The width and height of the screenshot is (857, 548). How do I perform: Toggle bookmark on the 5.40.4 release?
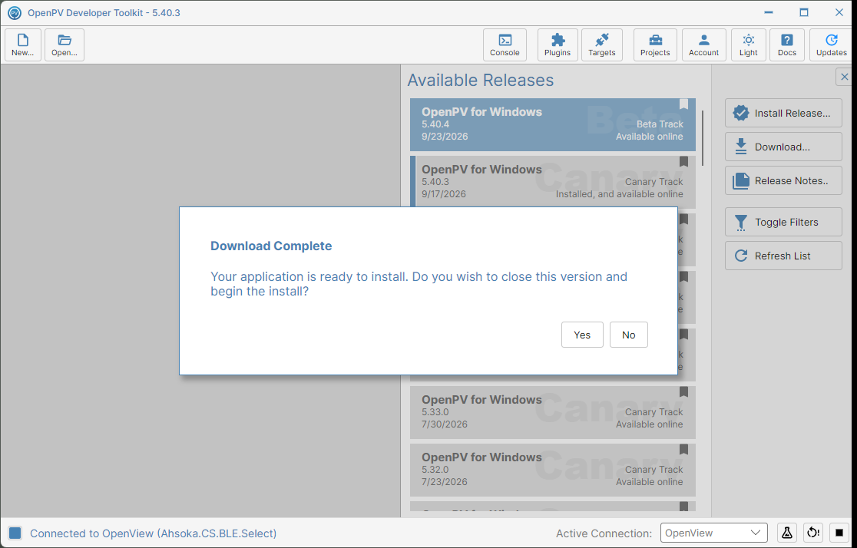coord(683,104)
